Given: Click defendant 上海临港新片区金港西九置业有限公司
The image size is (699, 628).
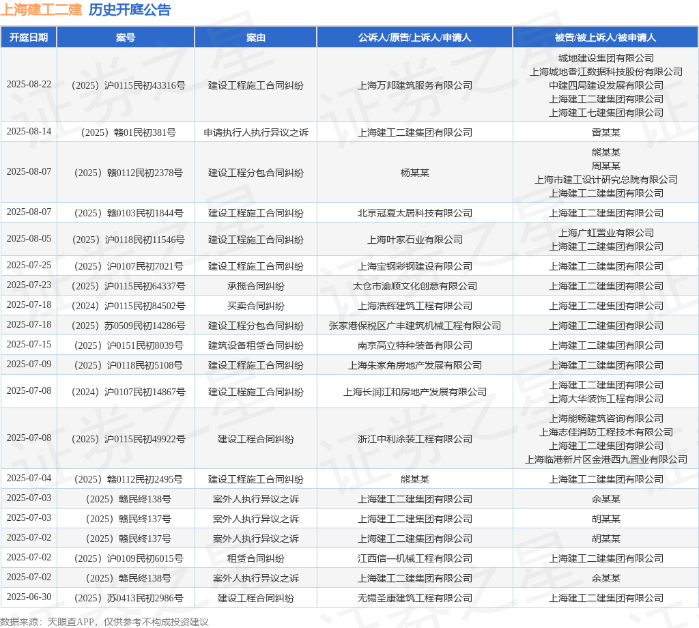Looking at the screenshot, I should pos(606,459).
